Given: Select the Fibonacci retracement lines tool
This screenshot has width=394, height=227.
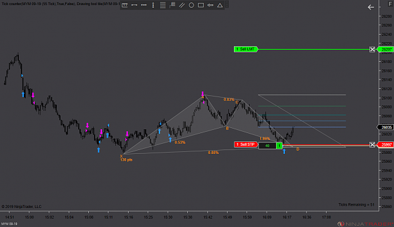Looking at the screenshot, I should tap(163, 5).
